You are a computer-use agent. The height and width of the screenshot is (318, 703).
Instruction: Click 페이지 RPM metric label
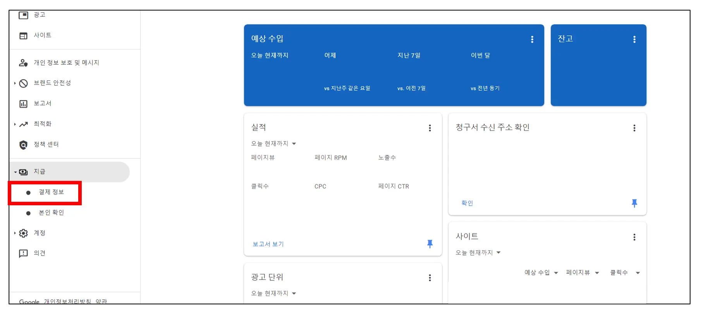tap(331, 158)
